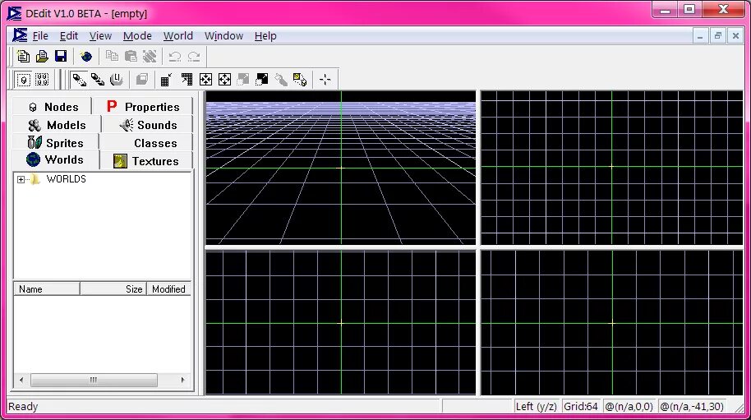Click the outward-arrows zoom box icon
Screen dimensions: 751x420
(x=224, y=80)
